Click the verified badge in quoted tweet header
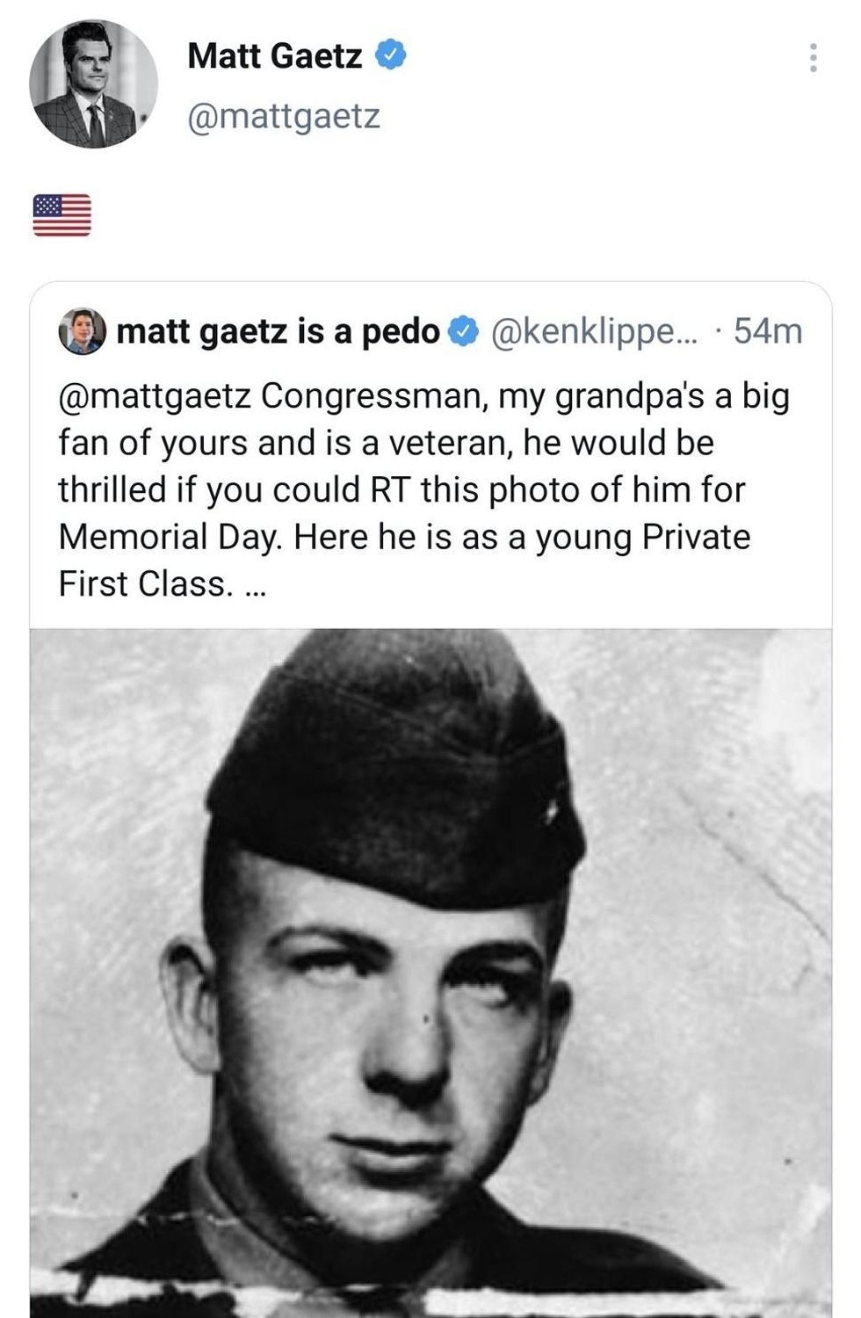The width and height of the screenshot is (861, 1318). coord(463,331)
